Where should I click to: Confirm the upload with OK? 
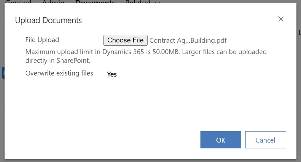tap(221, 140)
